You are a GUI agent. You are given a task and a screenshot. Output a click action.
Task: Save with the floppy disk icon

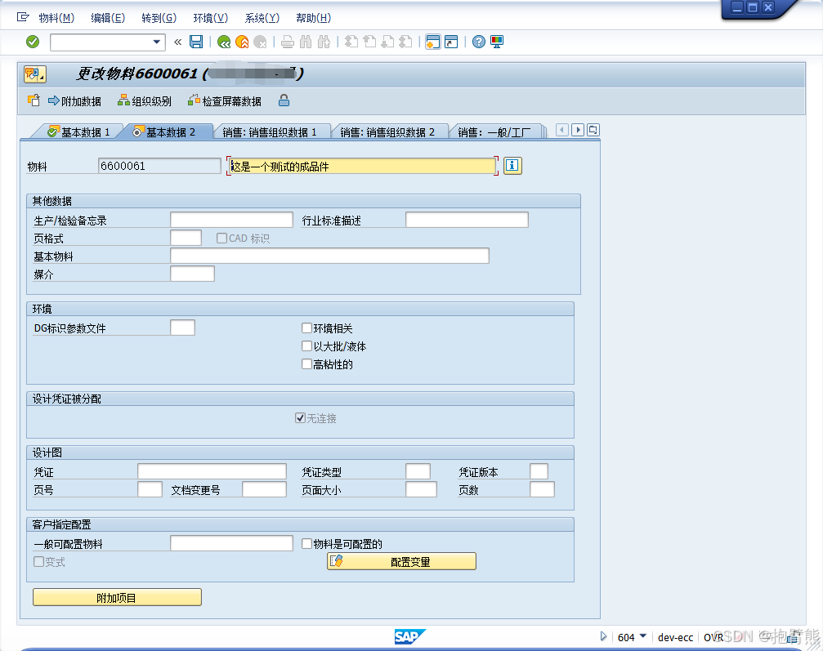coord(196,42)
